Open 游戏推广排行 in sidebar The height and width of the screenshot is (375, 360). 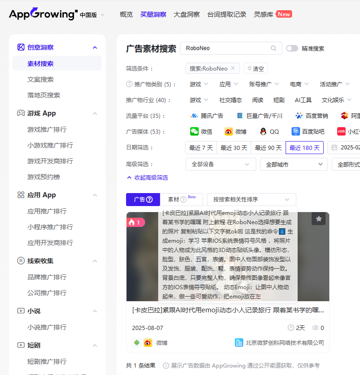[x=47, y=129]
